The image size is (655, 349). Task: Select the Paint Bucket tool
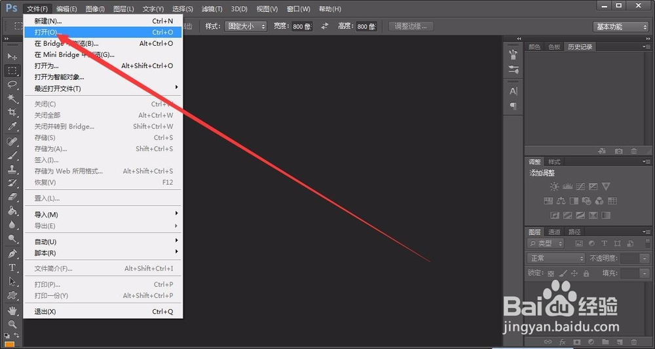tap(12, 210)
